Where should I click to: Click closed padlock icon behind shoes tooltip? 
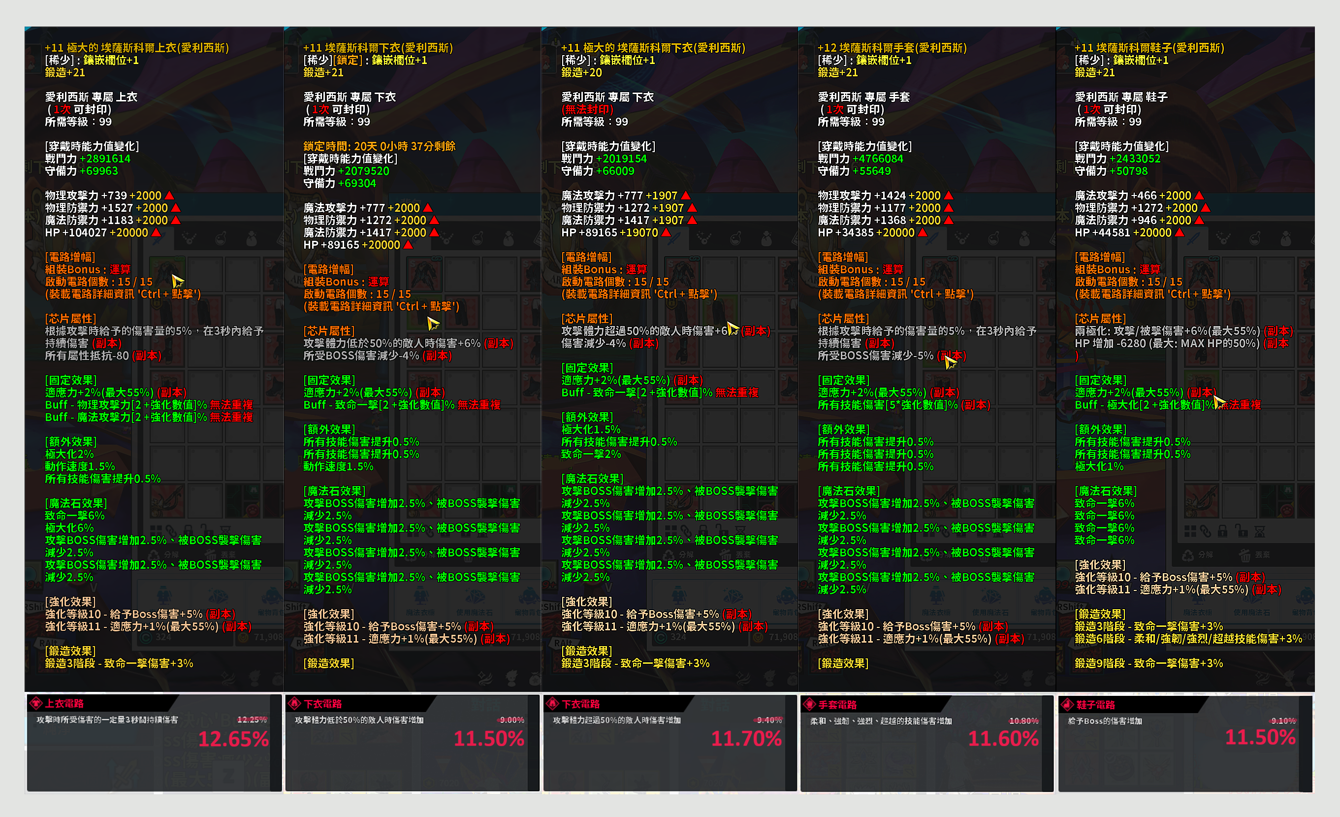(x=1222, y=530)
